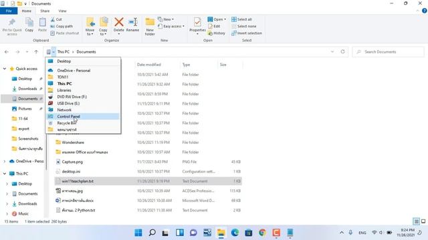This screenshot has height=240, width=428.
Task: Sort by Size column header
Action: pyautogui.click(x=223, y=65)
